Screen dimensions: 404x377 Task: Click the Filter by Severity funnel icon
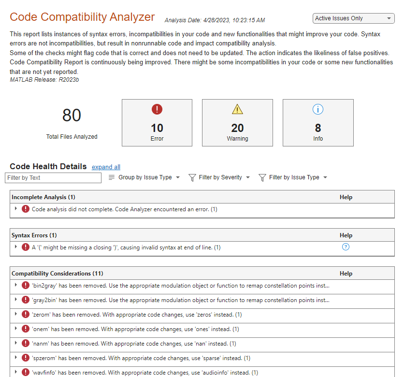[193, 177]
